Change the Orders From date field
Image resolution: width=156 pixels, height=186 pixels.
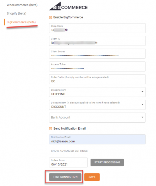68,162
